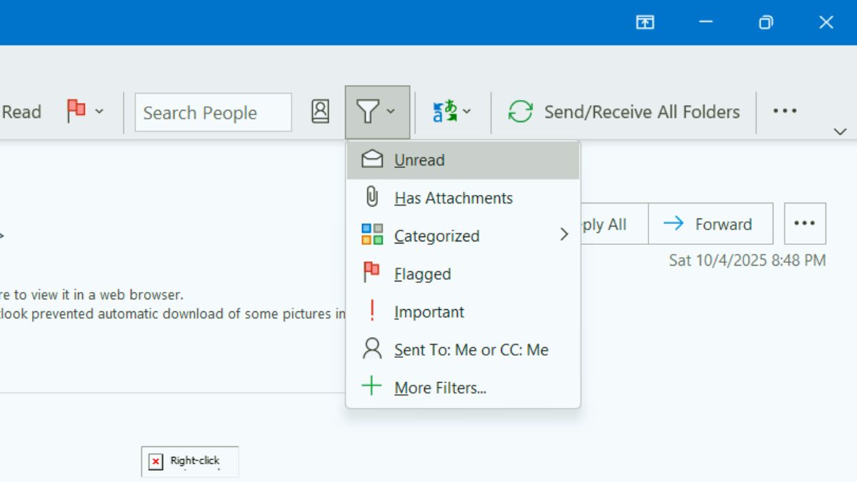Click the Translate icon in toolbar

[x=445, y=111]
